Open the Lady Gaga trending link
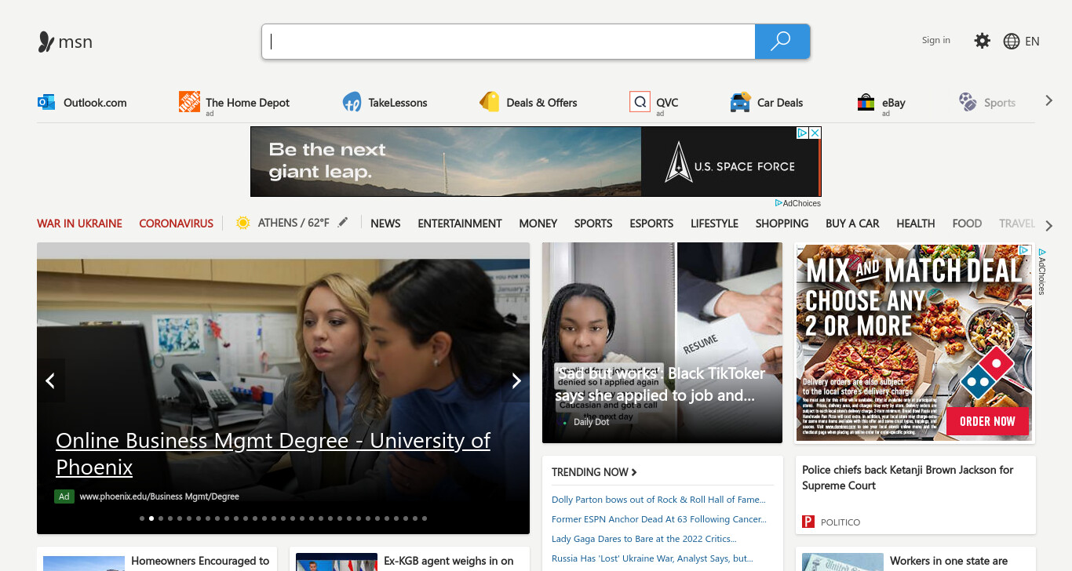This screenshot has width=1072, height=571. coord(644,539)
